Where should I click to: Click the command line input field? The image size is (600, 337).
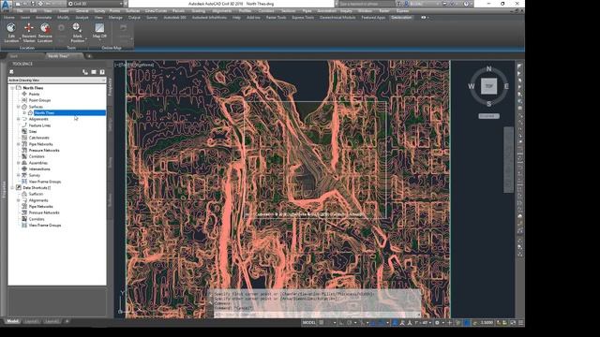click(x=316, y=315)
